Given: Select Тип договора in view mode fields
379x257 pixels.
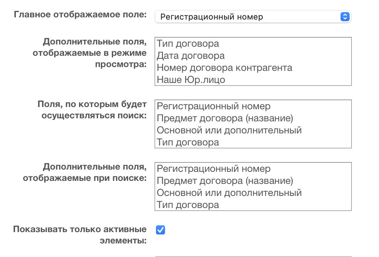Looking at the screenshot, I should pyautogui.click(x=188, y=44).
